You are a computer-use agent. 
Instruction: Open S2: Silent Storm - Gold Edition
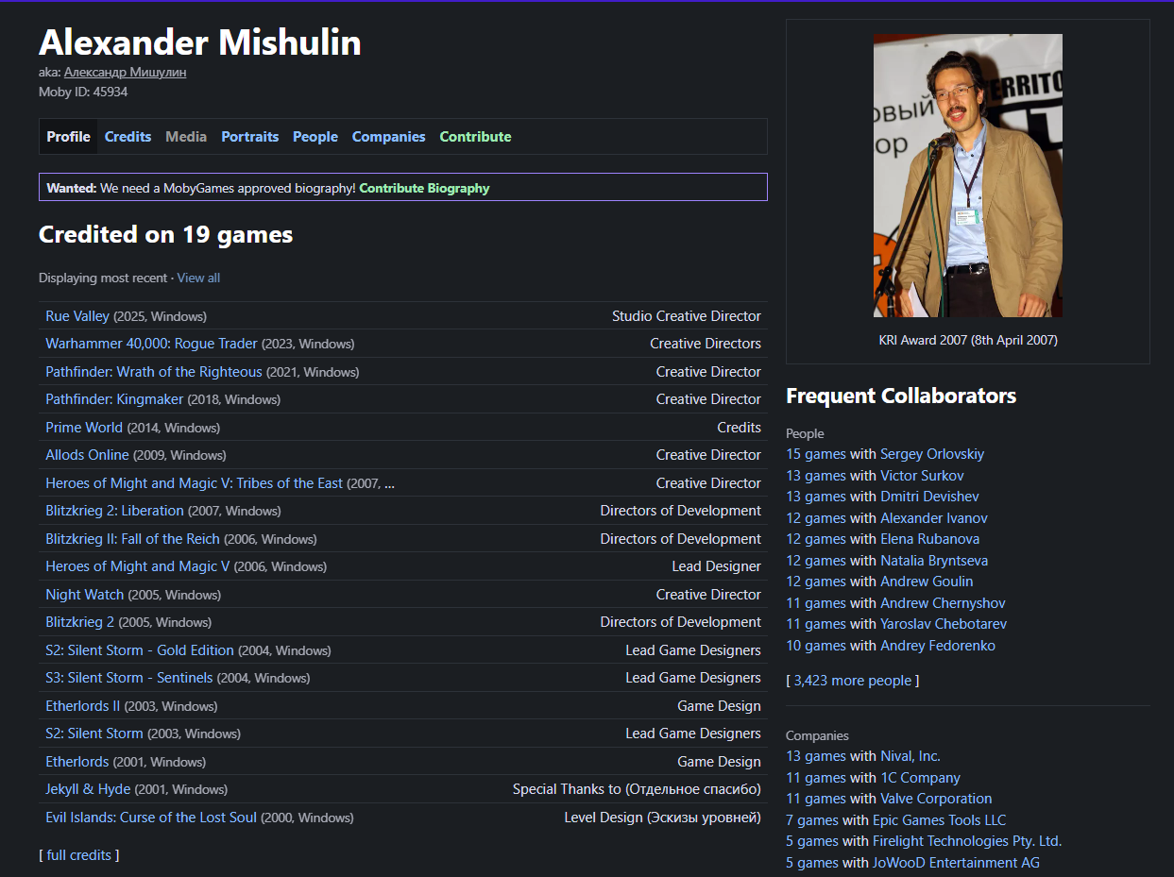point(140,650)
